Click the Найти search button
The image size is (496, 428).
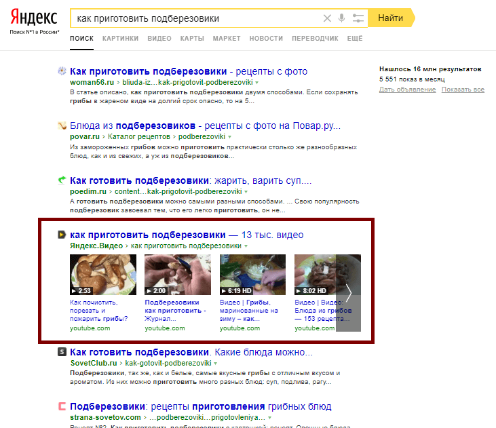pyautogui.click(x=391, y=18)
